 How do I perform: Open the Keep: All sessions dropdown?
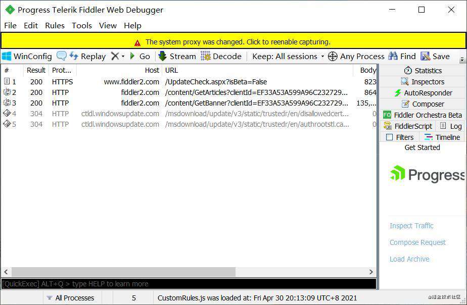pos(288,56)
